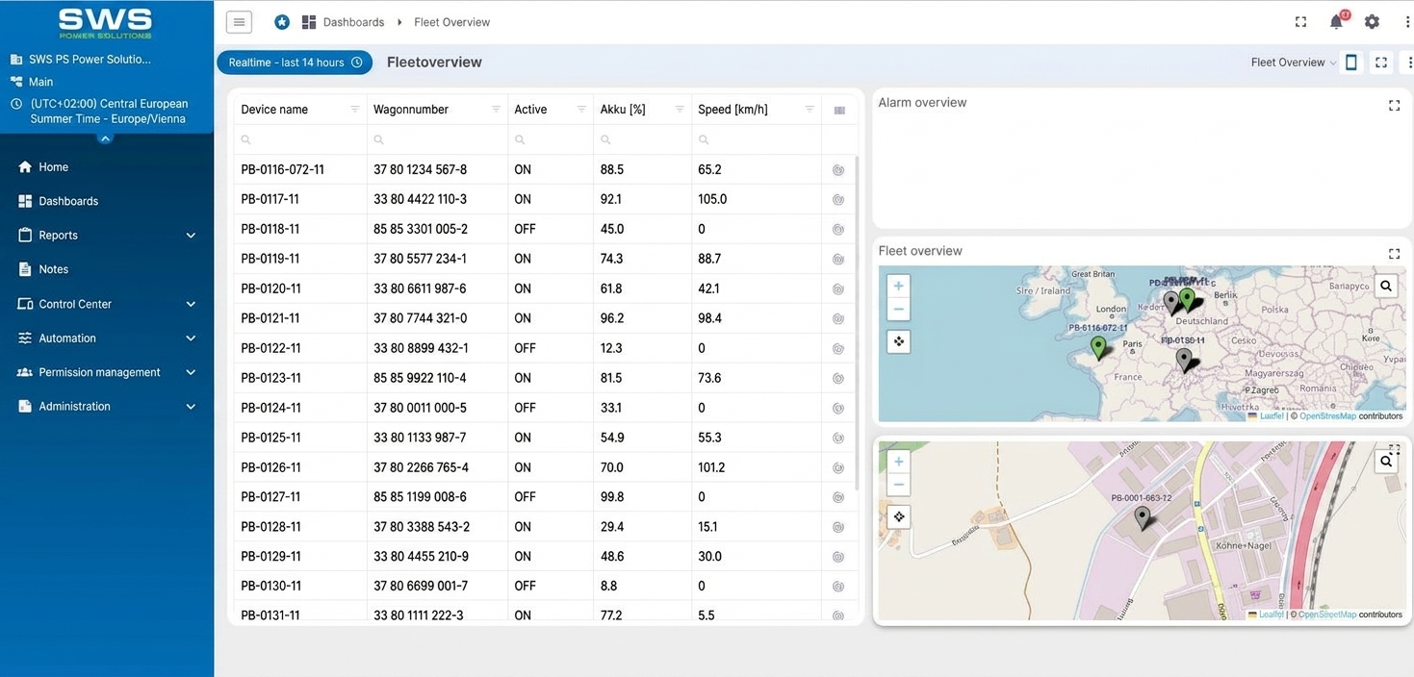
Task: Zoom out on the Fleet overview Europe map
Action: click(898, 309)
